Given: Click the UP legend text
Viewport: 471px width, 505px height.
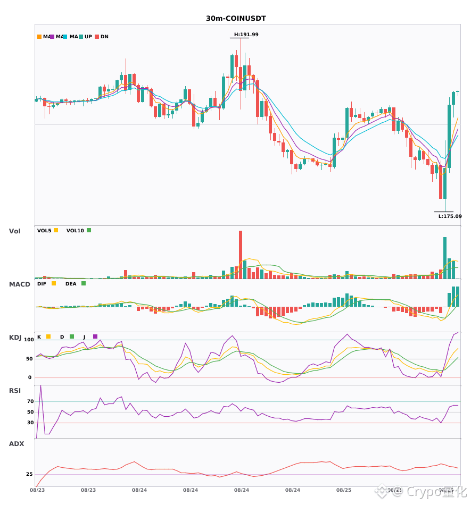Looking at the screenshot, I should [88, 37].
